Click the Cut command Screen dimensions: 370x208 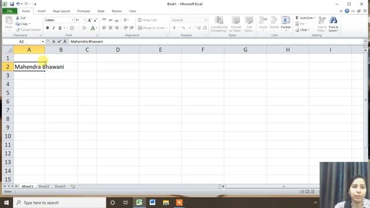21,18
